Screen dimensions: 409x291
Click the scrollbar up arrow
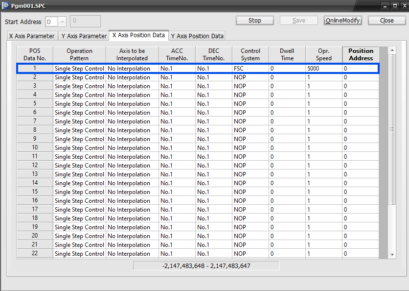tap(392, 50)
